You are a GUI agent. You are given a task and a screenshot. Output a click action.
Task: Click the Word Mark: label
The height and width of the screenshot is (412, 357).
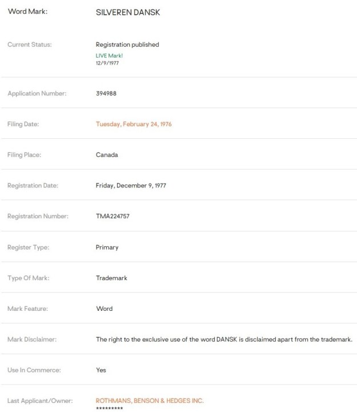pos(27,12)
